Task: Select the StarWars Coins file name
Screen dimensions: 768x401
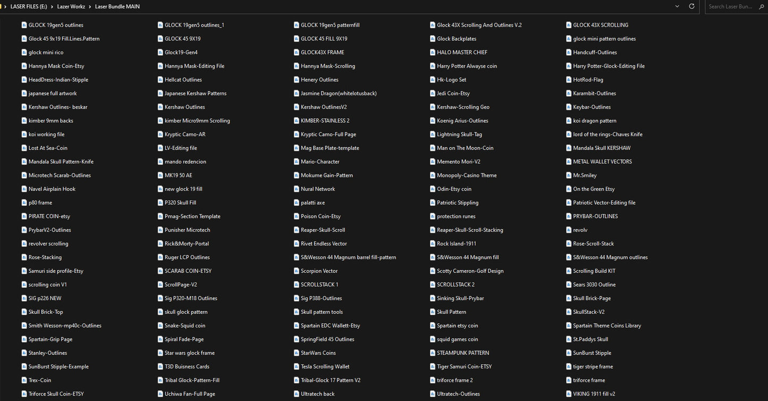Action: (318, 353)
